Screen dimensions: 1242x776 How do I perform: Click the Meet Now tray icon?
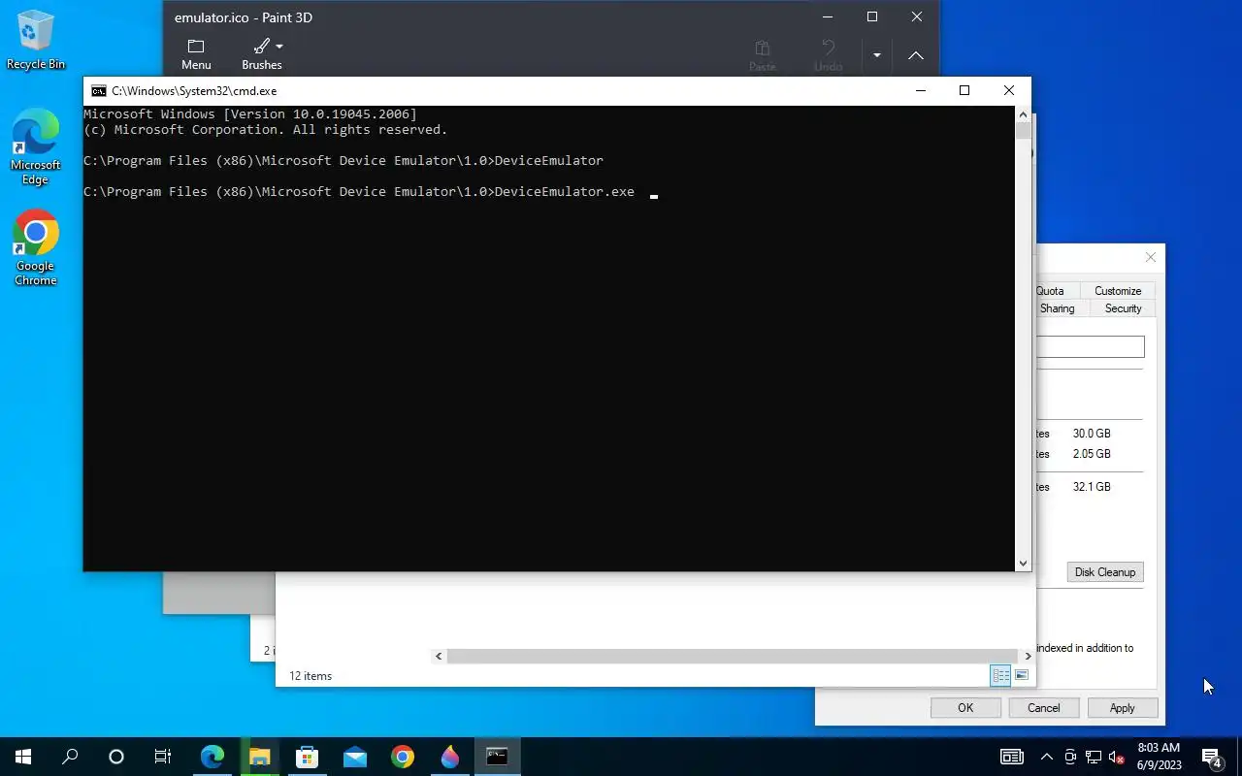pyautogui.click(x=1070, y=757)
